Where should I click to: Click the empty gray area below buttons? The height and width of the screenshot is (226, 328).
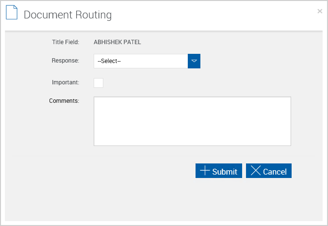click(x=164, y=200)
